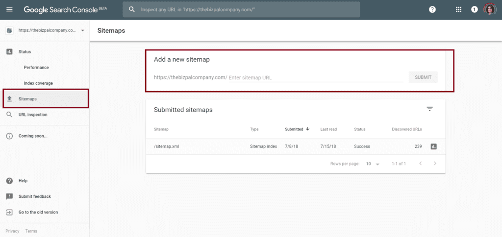Click Coming soon… entry
The width and height of the screenshot is (502, 237).
tap(33, 136)
